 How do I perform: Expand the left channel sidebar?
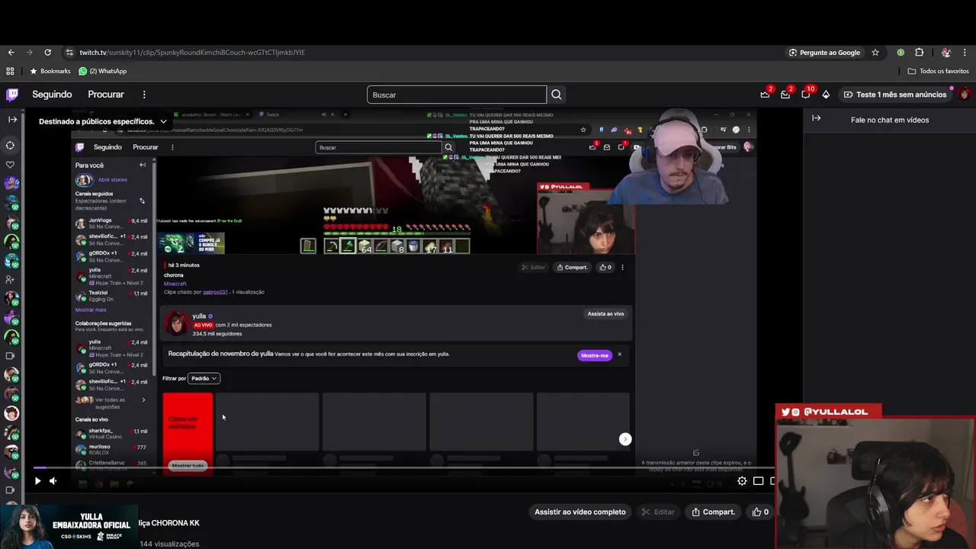[12, 120]
